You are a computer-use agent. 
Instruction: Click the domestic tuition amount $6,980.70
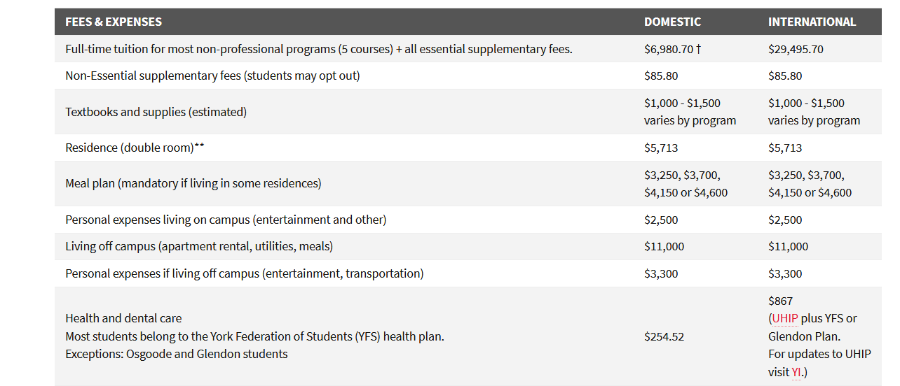pos(668,50)
